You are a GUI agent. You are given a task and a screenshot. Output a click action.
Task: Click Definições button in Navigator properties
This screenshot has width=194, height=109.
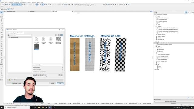tap(174, 103)
